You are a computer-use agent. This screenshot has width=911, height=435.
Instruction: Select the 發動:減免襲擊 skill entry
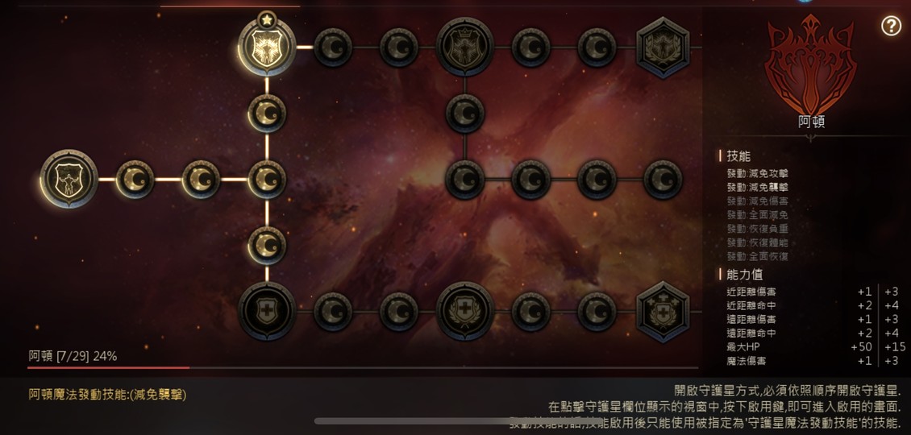758,187
